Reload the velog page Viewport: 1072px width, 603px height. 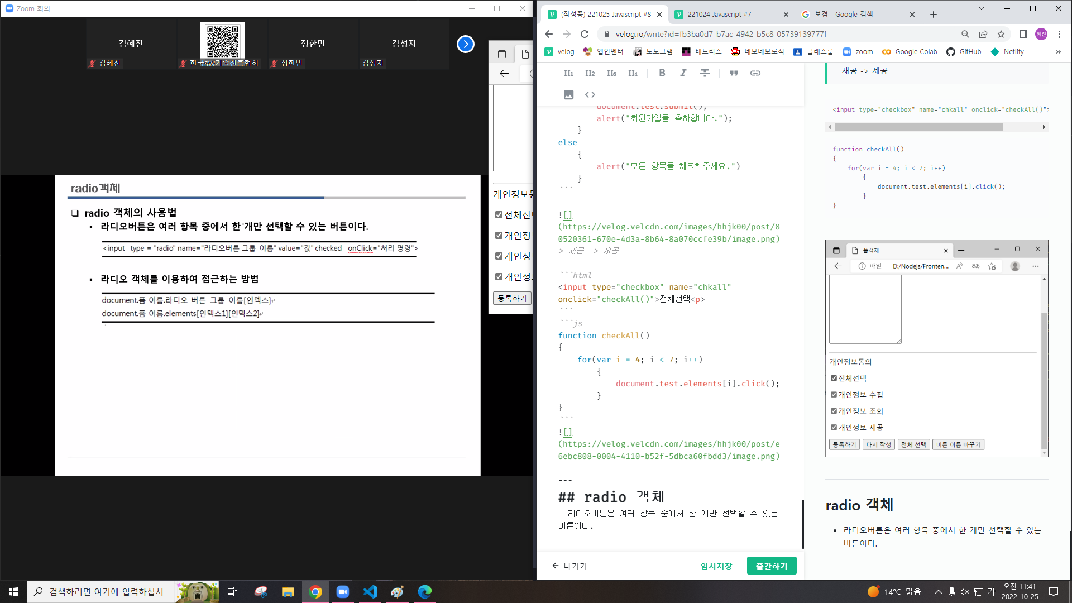tap(585, 34)
